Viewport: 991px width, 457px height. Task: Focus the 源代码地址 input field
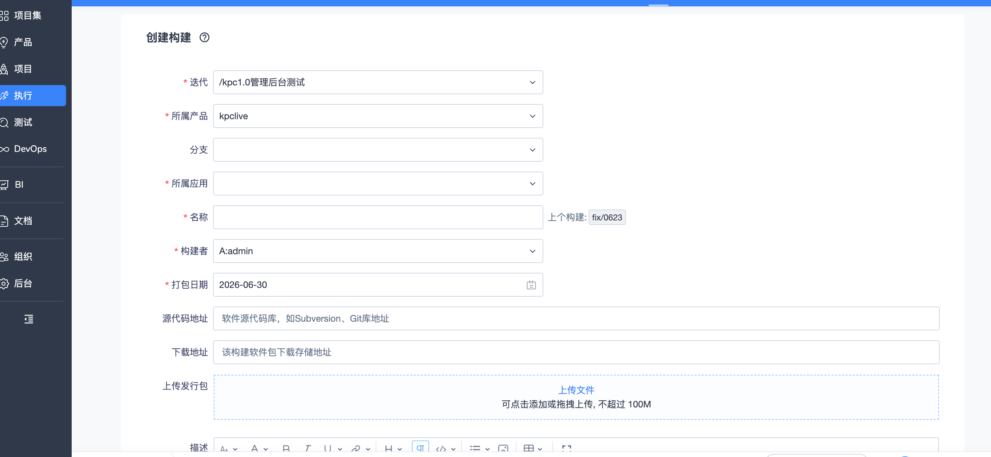(576, 318)
